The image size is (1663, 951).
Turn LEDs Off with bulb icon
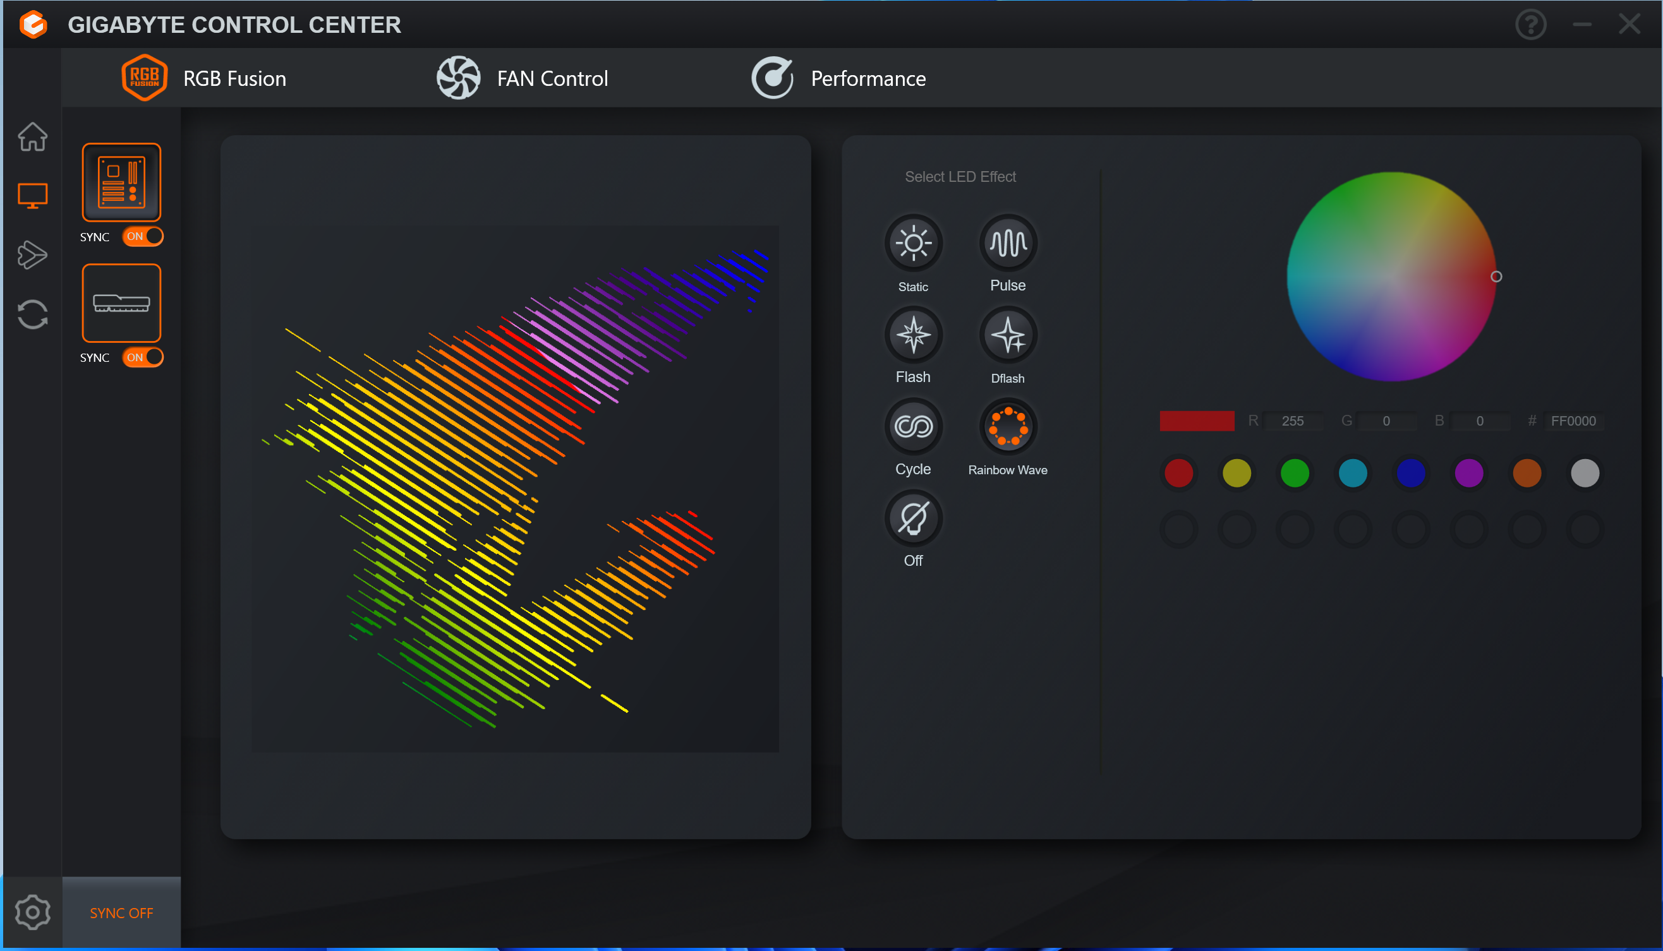click(913, 518)
